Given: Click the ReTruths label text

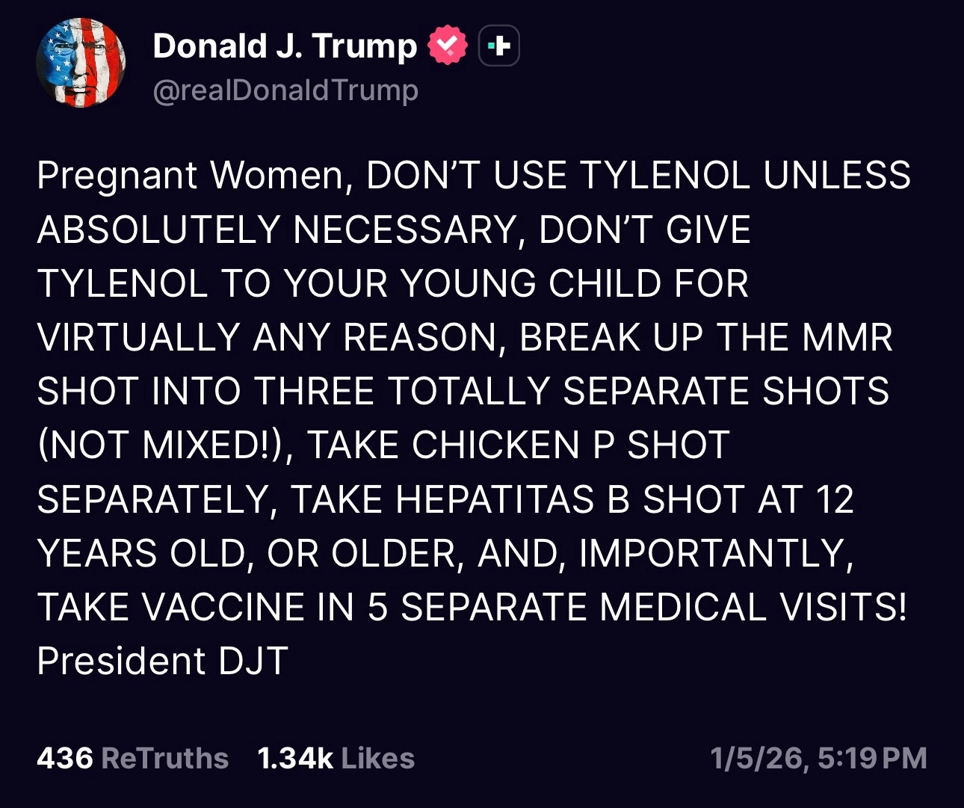Looking at the screenshot, I should (x=164, y=758).
